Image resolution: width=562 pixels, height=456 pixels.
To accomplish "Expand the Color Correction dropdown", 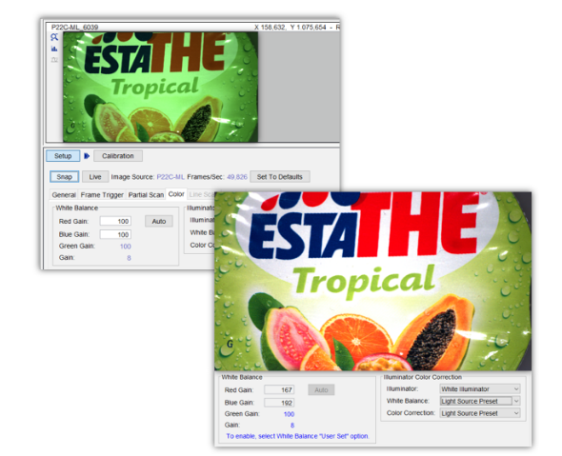I will coord(480,413).
